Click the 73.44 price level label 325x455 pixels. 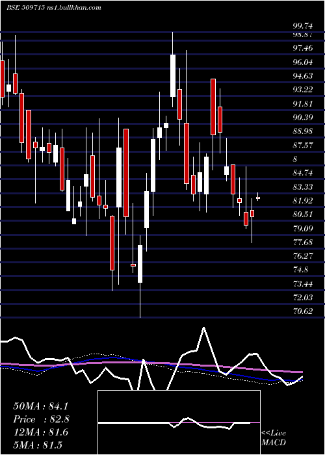(x=303, y=284)
